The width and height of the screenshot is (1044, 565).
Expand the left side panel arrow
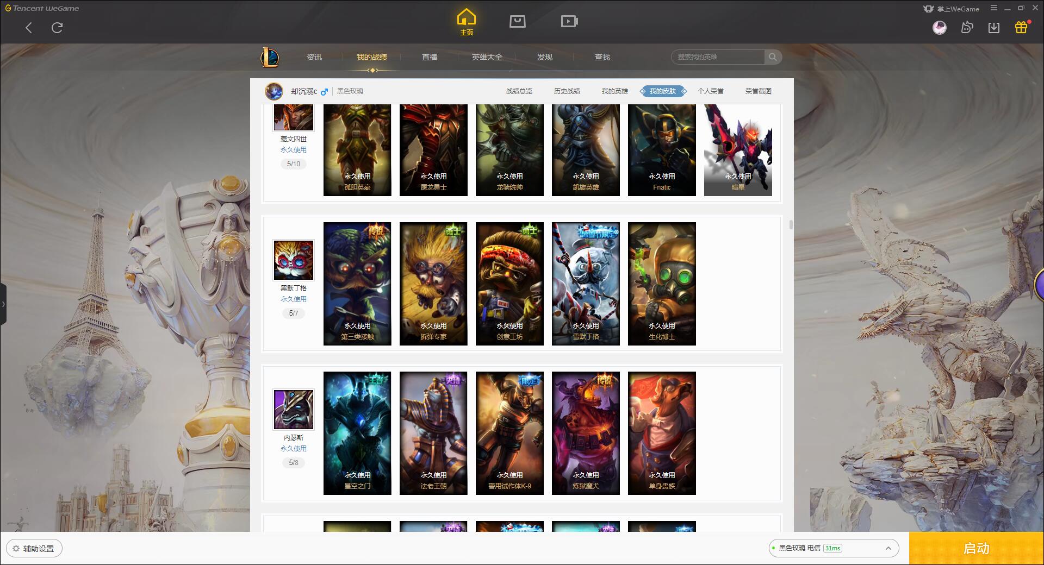[x=3, y=304]
